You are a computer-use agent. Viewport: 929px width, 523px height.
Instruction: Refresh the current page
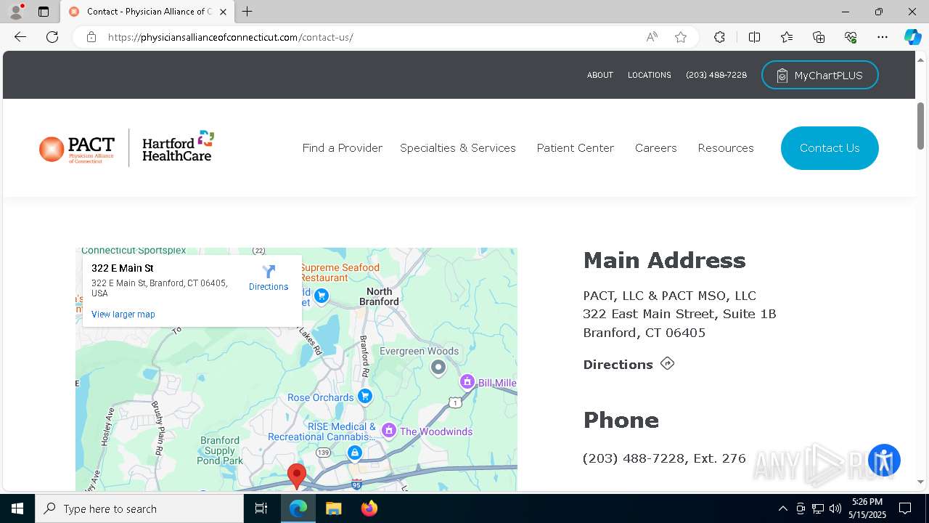pos(52,37)
